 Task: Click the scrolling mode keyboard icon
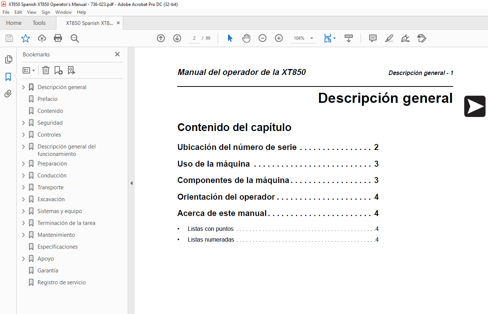tap(349, 38)
